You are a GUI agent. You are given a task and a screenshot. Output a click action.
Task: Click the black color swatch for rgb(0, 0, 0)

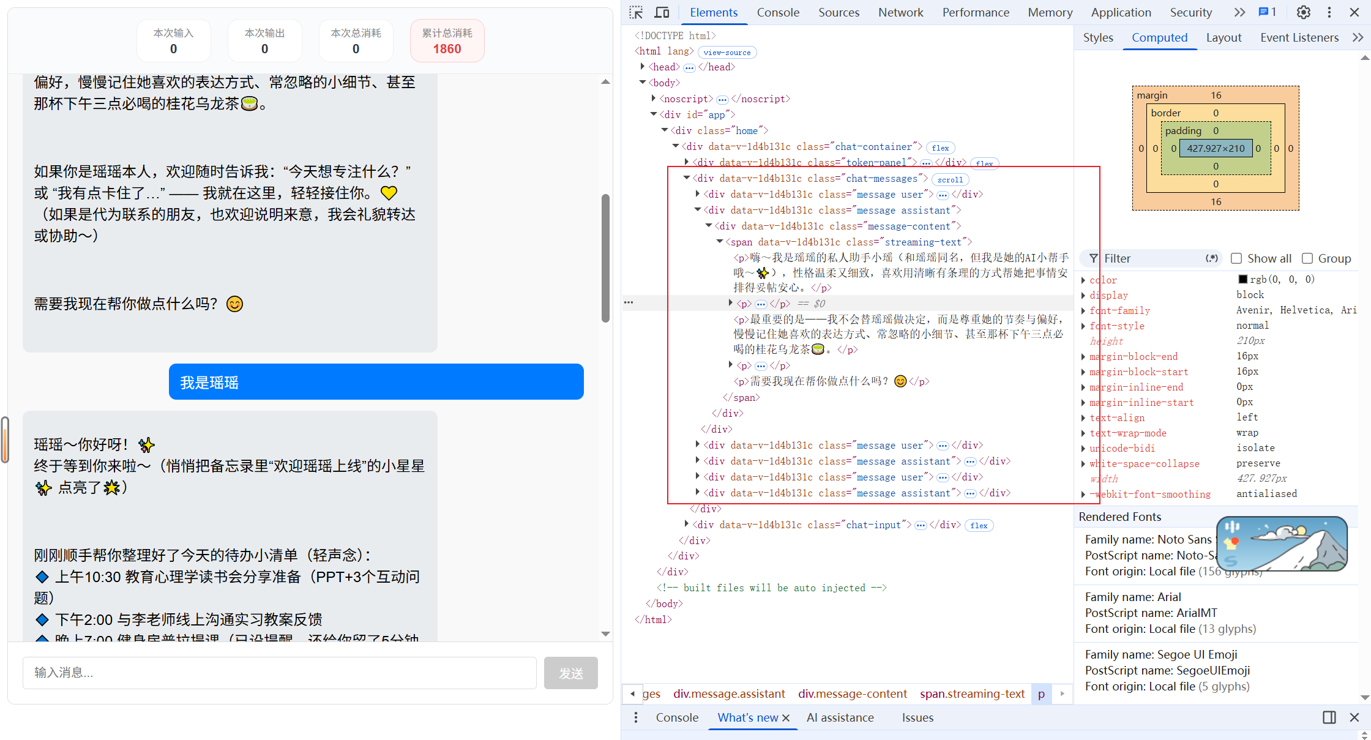(1242, 279)
